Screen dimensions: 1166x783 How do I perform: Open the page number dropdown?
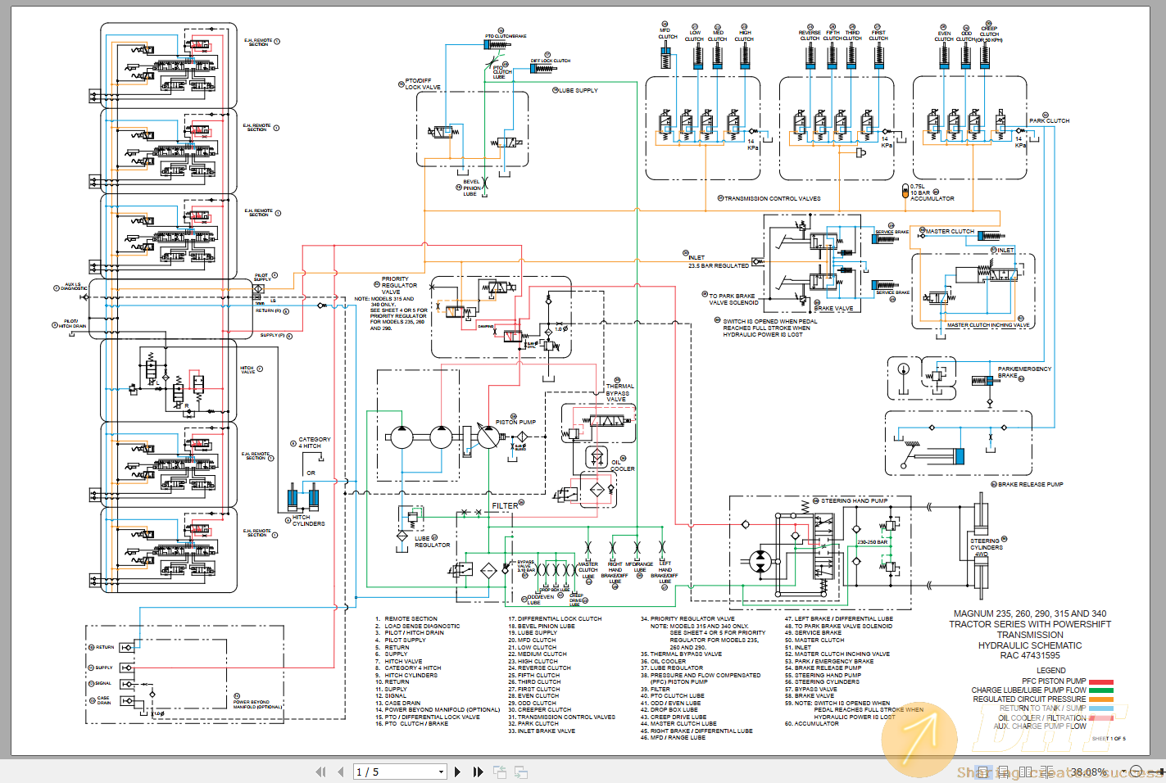pos(441,771)
